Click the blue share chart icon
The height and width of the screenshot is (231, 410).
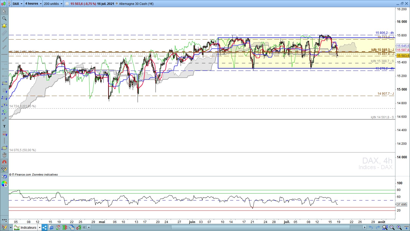click(45, 227)
